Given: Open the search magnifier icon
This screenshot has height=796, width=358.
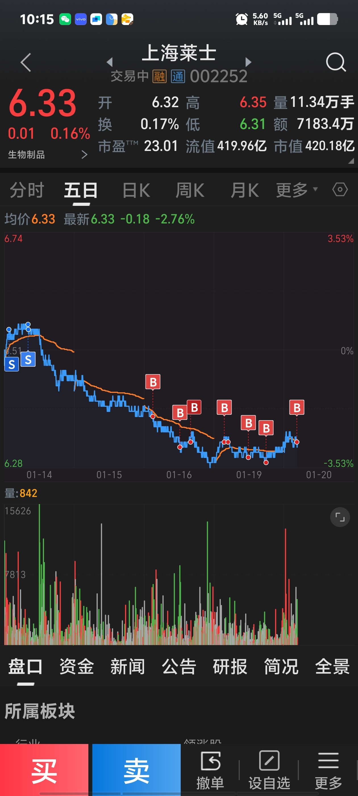Looking at the screenshot, I should click(x=336, y=62).
